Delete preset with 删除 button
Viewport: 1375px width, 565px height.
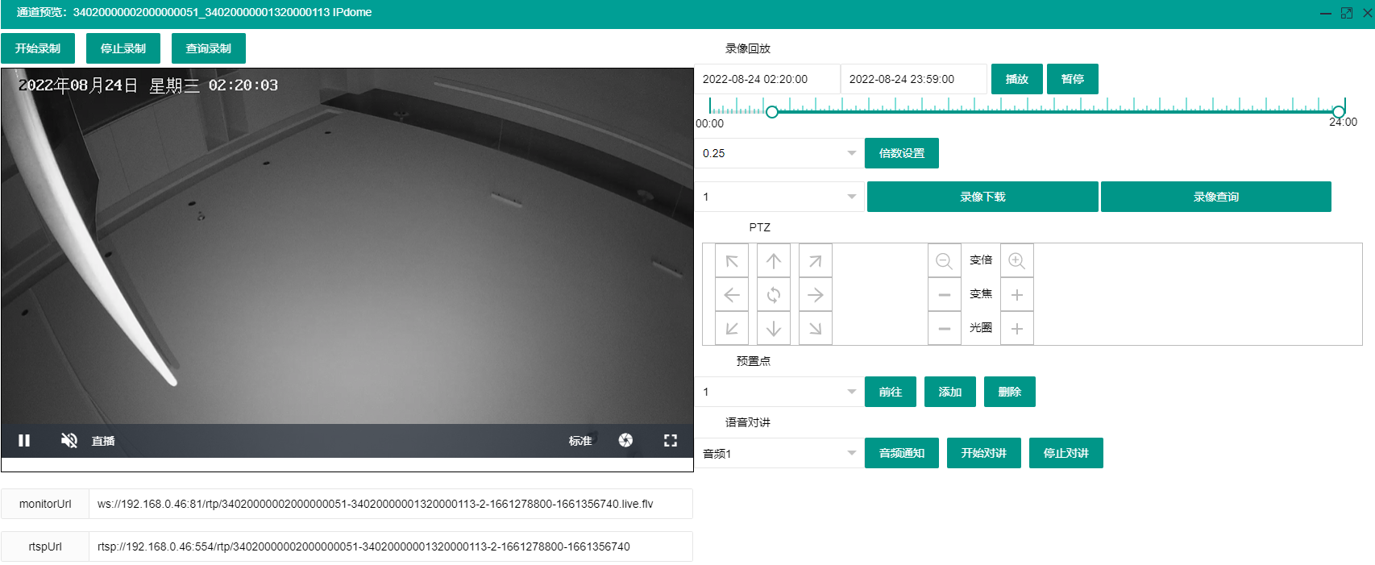[1010, 392]
